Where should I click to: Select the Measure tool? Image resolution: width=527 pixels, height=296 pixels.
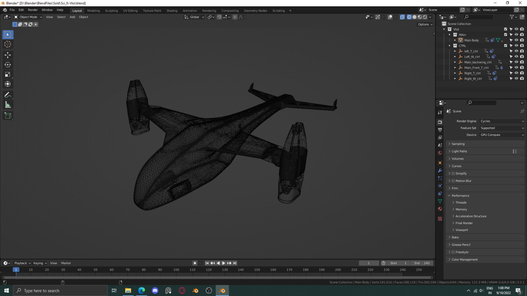coord(8,104)
